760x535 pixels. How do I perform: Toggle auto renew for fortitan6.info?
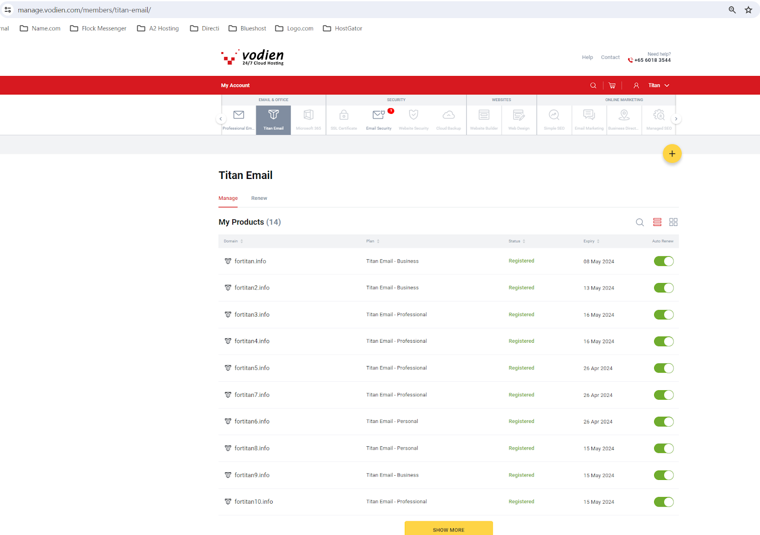click(x=664, y=422)
